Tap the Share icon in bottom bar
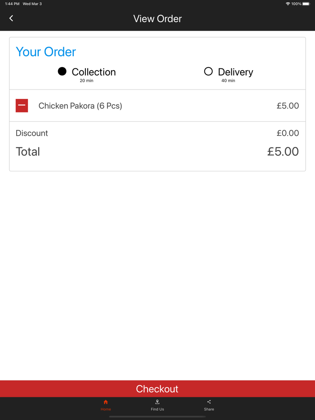Viewport: 315px width, 420px height. pyautogui.click(x=209, y=402)
